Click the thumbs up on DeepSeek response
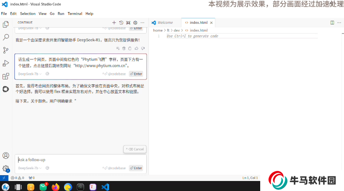 137,48
